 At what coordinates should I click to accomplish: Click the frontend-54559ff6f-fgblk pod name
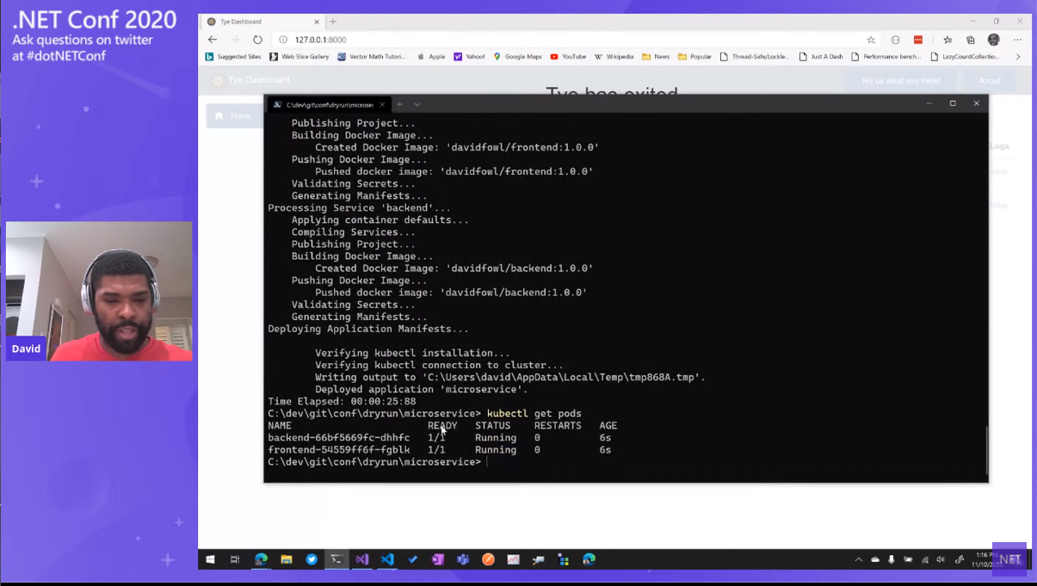click(x=339, y=450)
